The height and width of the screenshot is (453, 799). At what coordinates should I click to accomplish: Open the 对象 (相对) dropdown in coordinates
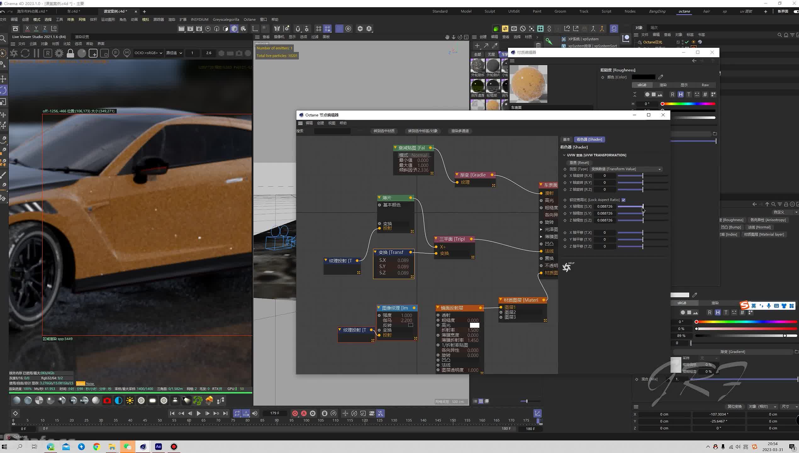[x=763, y=406]
